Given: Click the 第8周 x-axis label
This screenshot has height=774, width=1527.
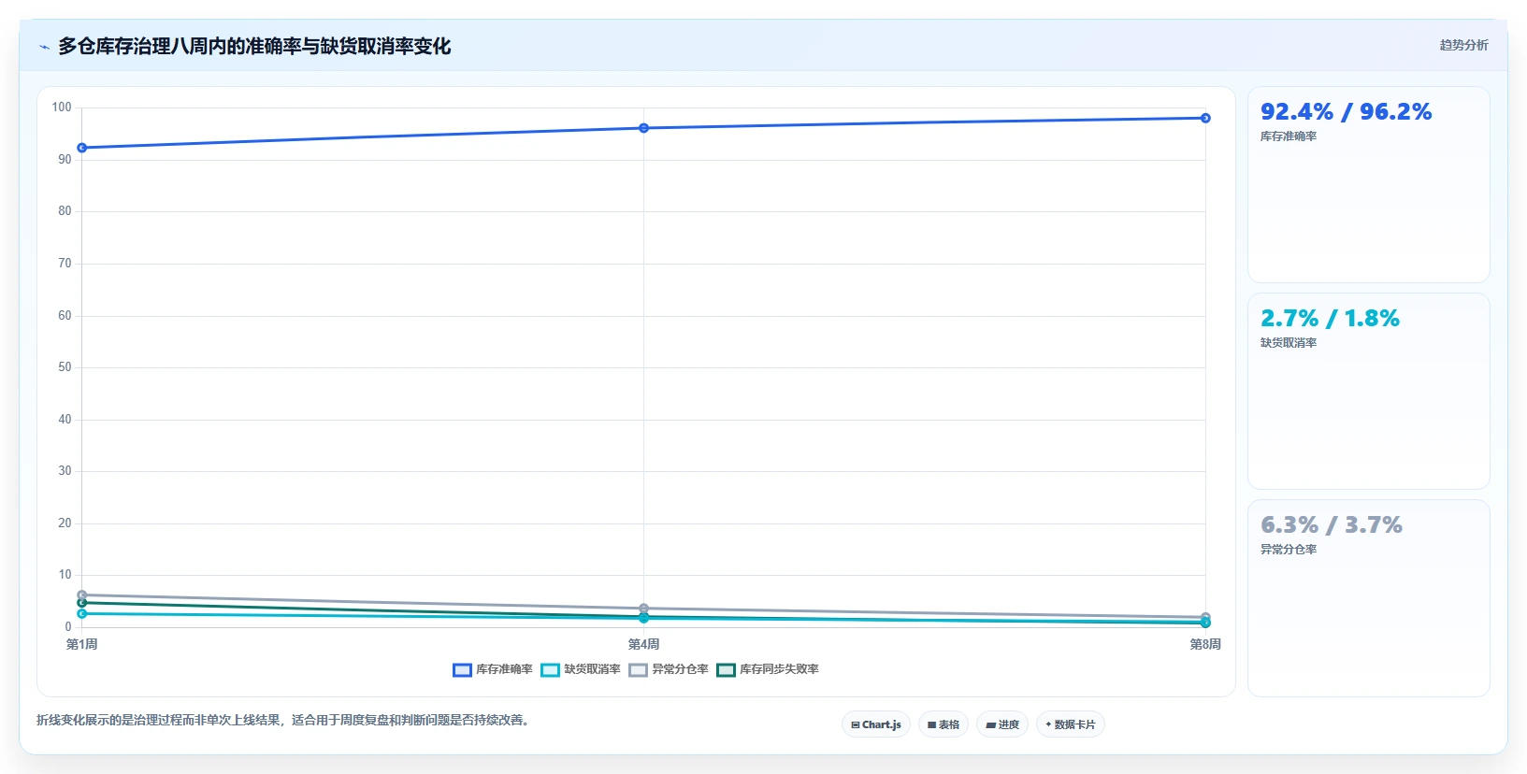Looking at the screenshot, I should [1205, 644].
